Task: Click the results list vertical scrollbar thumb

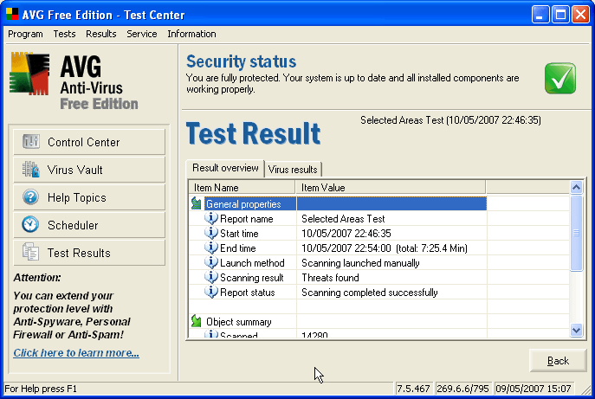Action: (x=576, y=233)
